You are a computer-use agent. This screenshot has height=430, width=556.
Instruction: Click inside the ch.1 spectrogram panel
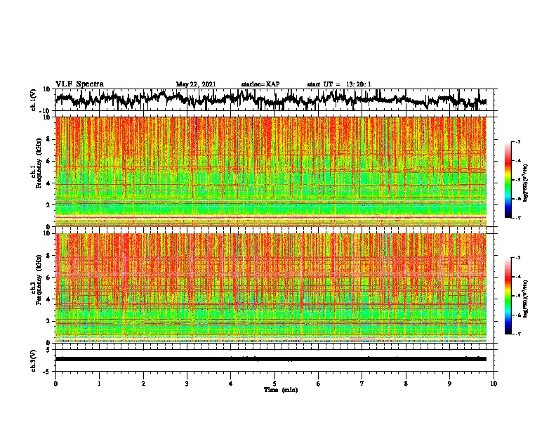[x=271, y=171]
